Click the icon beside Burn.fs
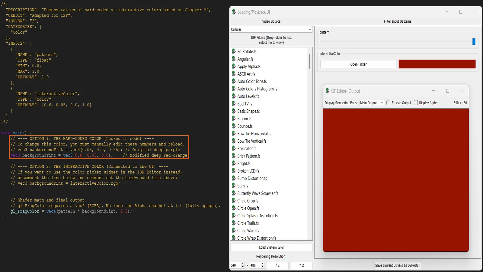The image size is (483, 272). click(x=234, y=186)
